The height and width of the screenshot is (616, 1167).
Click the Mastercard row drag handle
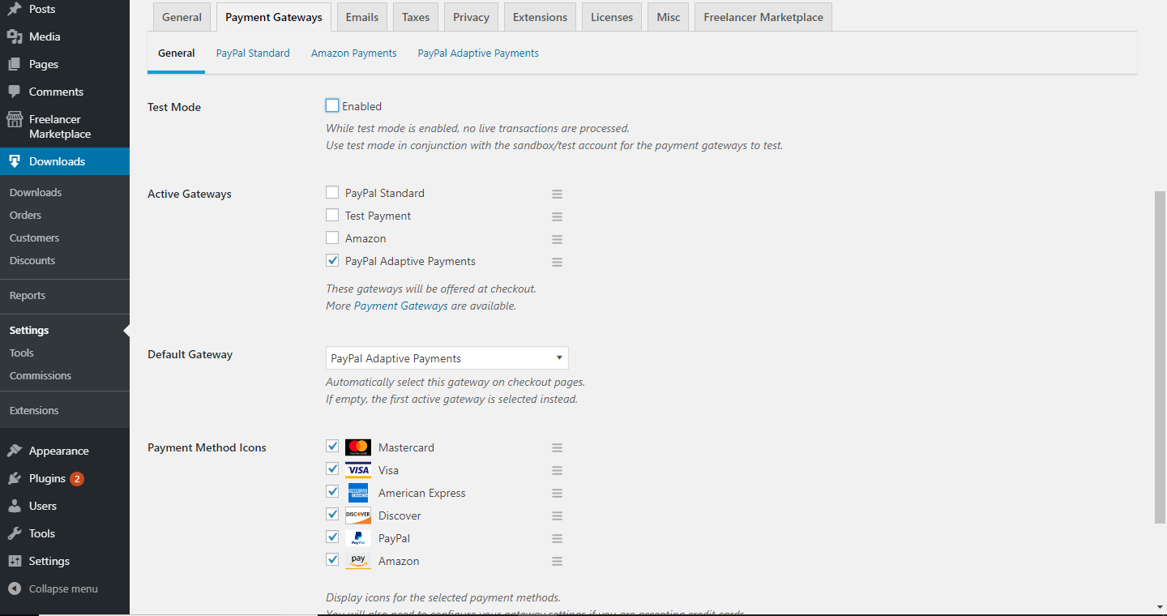pyautogui.click(x=557, y=447)
